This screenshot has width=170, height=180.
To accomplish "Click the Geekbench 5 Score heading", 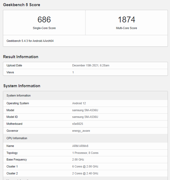I will 22,5.
